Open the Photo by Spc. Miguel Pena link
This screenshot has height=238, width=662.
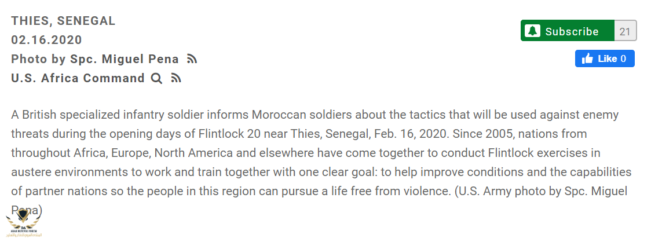pos(96,59)
